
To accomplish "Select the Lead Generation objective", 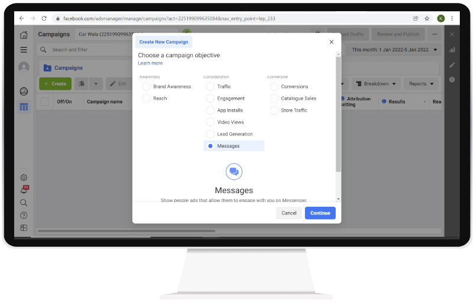I will 229,134.
